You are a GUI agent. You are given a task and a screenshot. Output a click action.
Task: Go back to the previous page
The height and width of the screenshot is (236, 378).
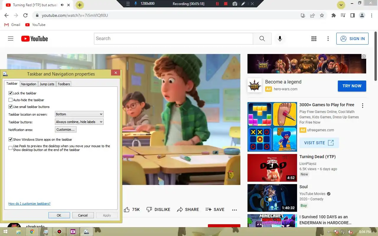pyautogui.click(x=6, y=15)
